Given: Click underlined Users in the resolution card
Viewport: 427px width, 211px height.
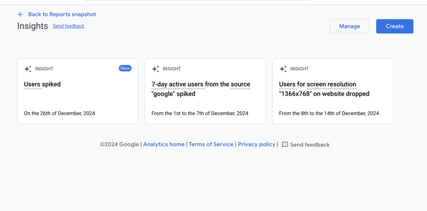Looking at the screenshot, I should coord(287,84).
